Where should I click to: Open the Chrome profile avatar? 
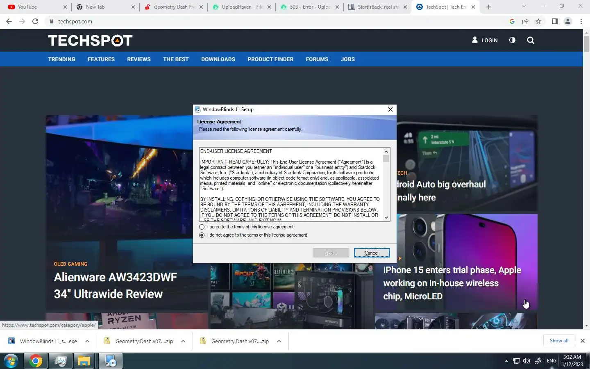pos(568,21)
